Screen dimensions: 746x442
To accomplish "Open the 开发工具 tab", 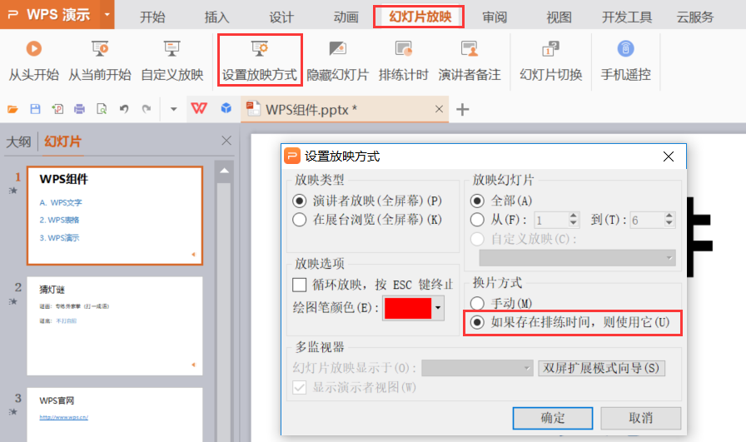I will 627,17.
